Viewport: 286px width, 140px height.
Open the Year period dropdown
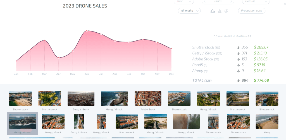[183, 1]
